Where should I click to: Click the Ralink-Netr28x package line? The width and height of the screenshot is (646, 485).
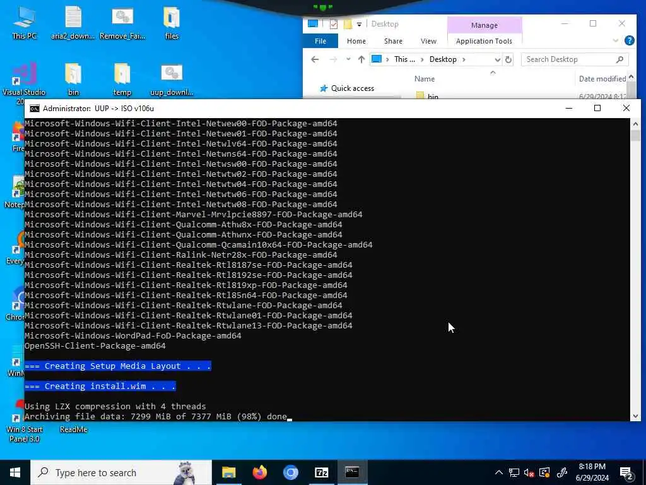(181, 255)
